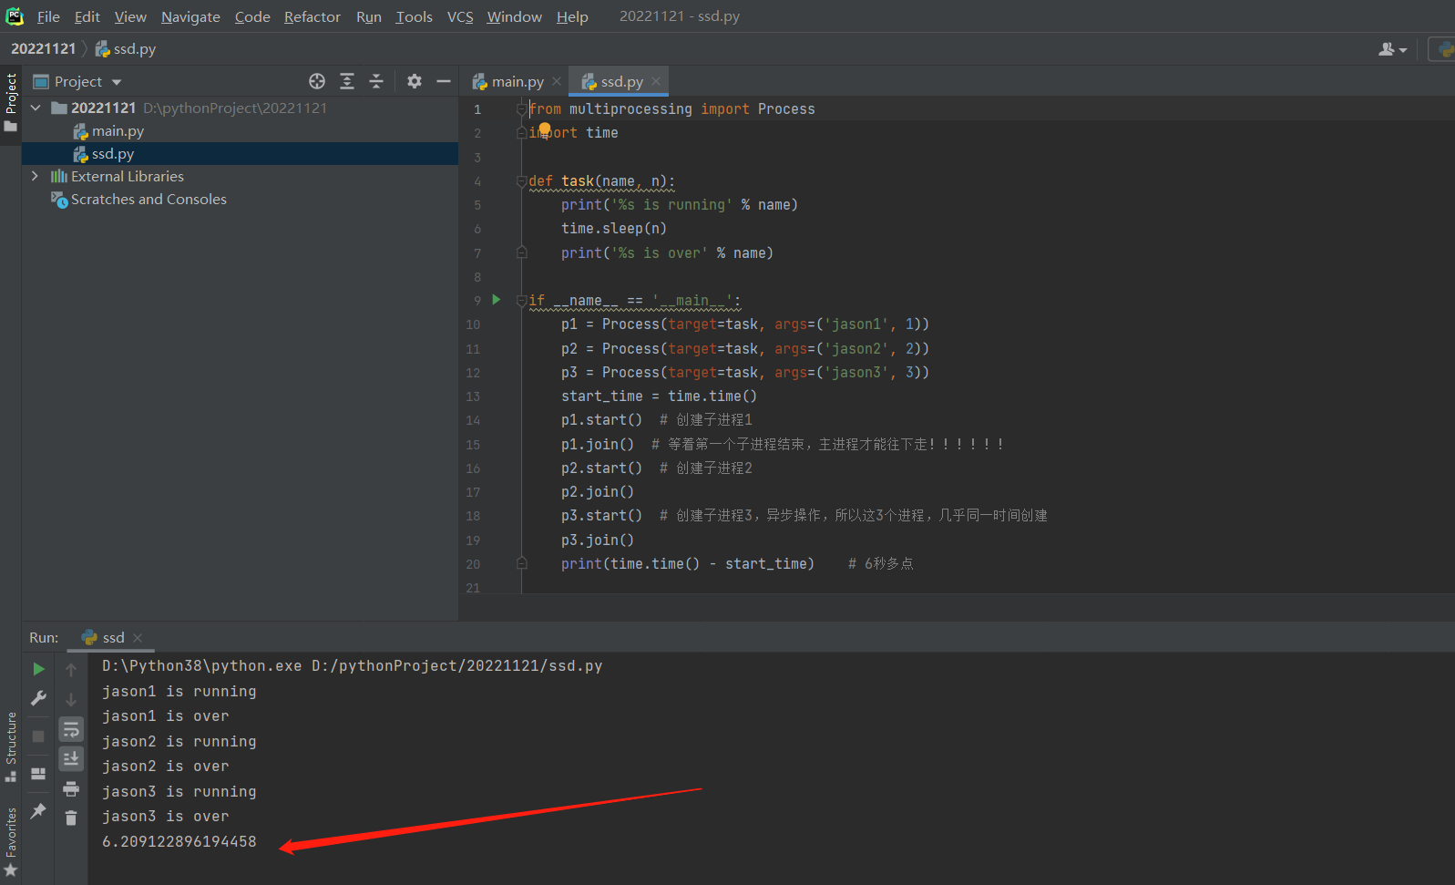This screenshot has width=1455, height=885.
Task: Close the main.py editor tab
Action: tap(557, 81)
